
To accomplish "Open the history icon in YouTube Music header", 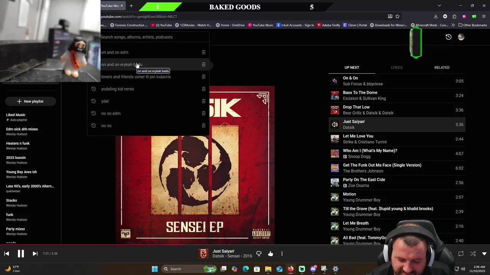I will [448, 37].
